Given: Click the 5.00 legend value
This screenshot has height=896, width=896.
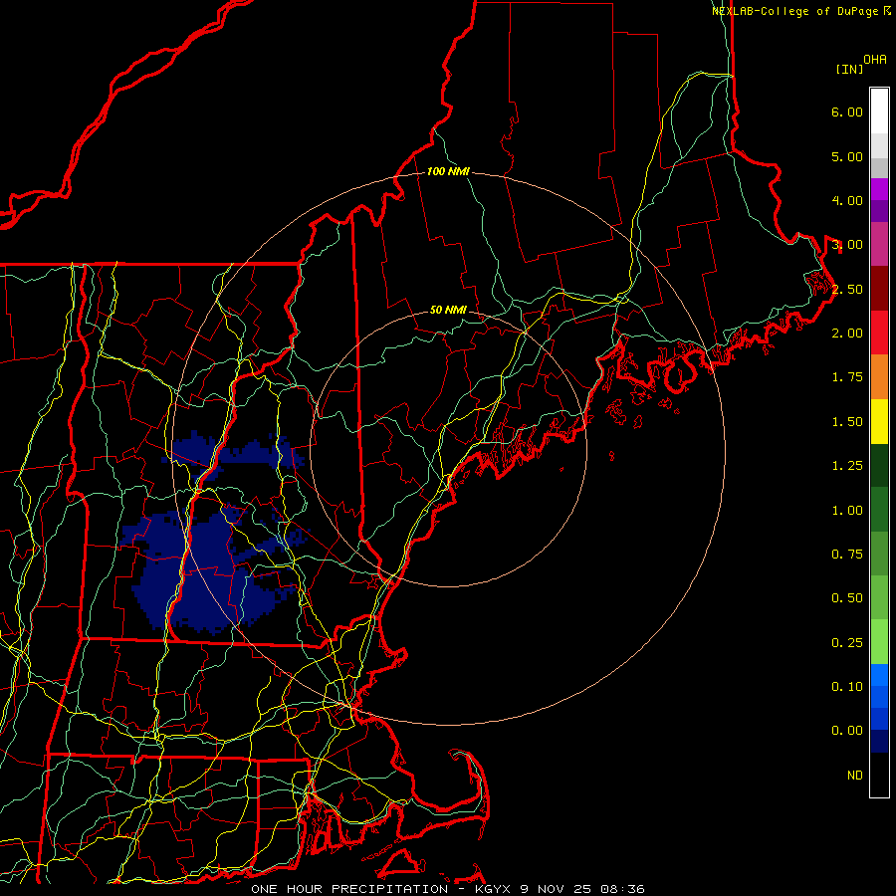Looking at the screenshot, I should (847, 156).
